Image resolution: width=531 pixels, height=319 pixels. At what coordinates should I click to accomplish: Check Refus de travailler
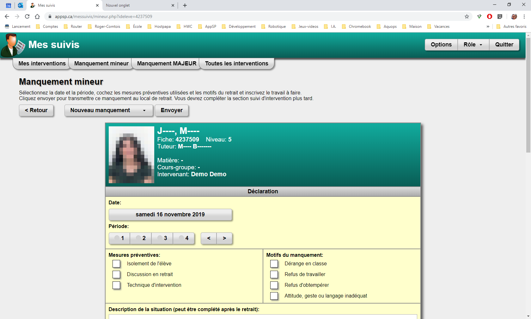274,274
